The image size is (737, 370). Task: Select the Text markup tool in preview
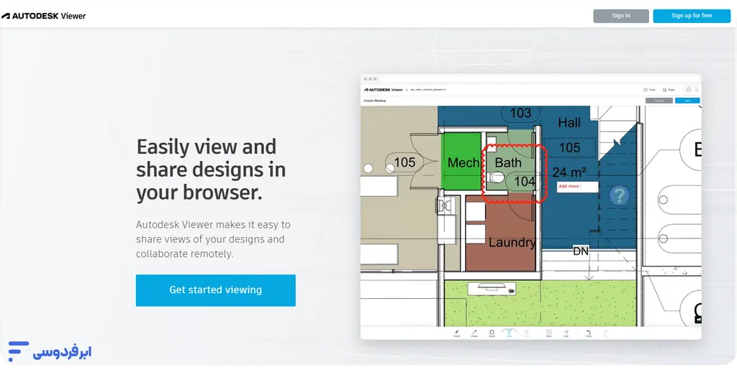pos(509,333)
